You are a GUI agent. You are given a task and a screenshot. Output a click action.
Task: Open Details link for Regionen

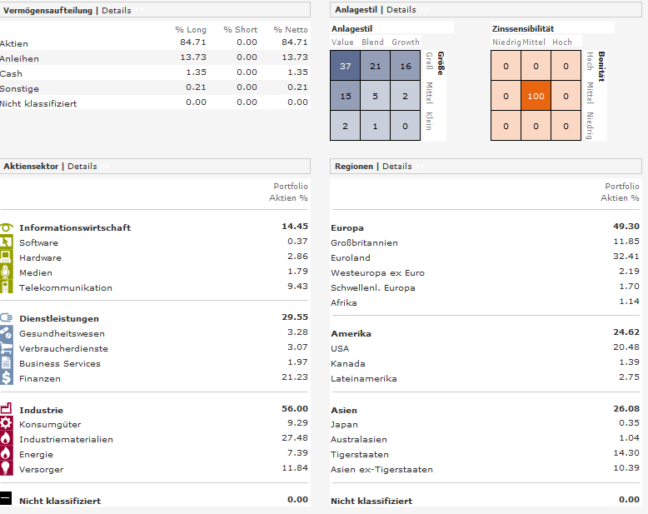[396, 167]
